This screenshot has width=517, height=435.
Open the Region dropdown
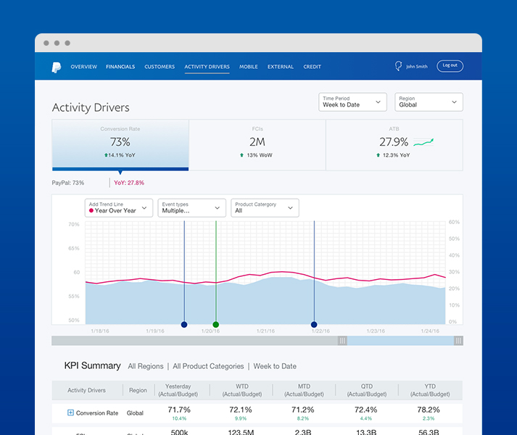429,102
